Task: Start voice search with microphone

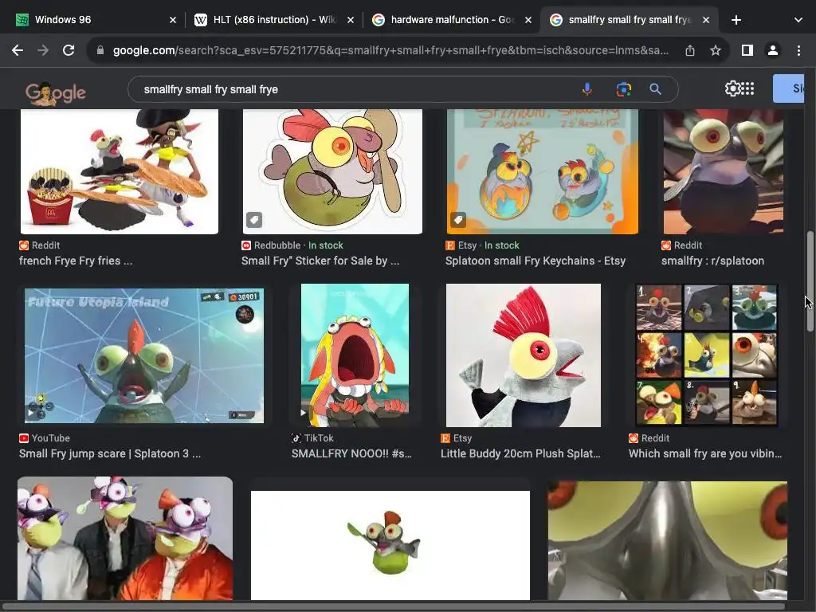Action: click(x=587, y=89)
